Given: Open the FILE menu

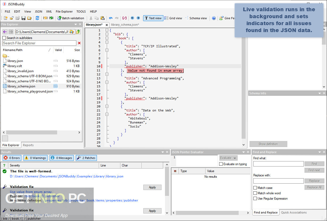Looking at the screenshot, I should coord(7,11).
